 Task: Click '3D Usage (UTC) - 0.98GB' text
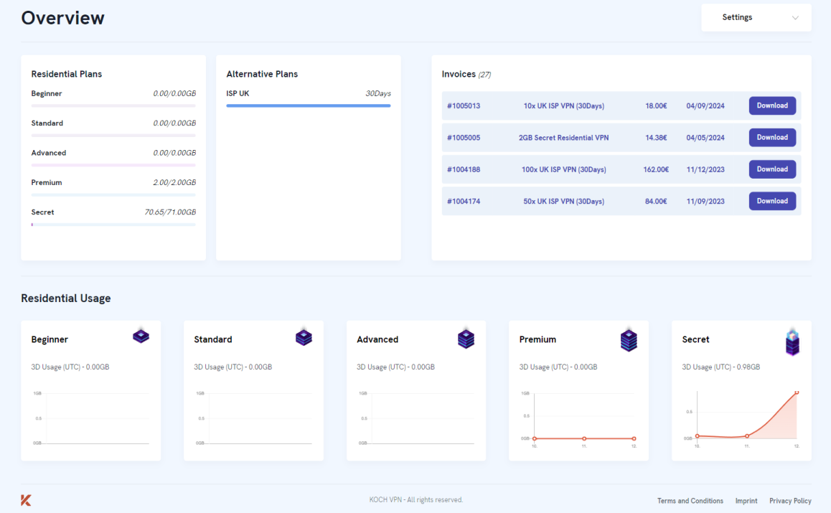coord(720,367)
